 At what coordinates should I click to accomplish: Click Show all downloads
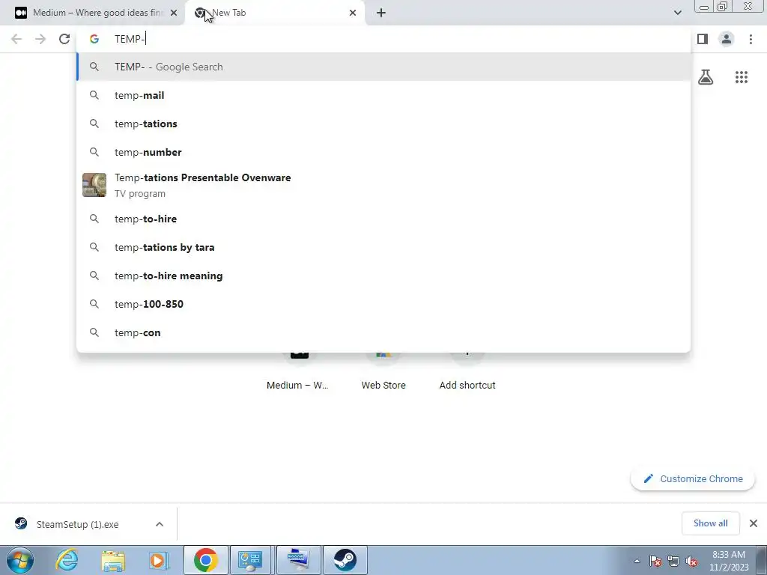(710, 523)
